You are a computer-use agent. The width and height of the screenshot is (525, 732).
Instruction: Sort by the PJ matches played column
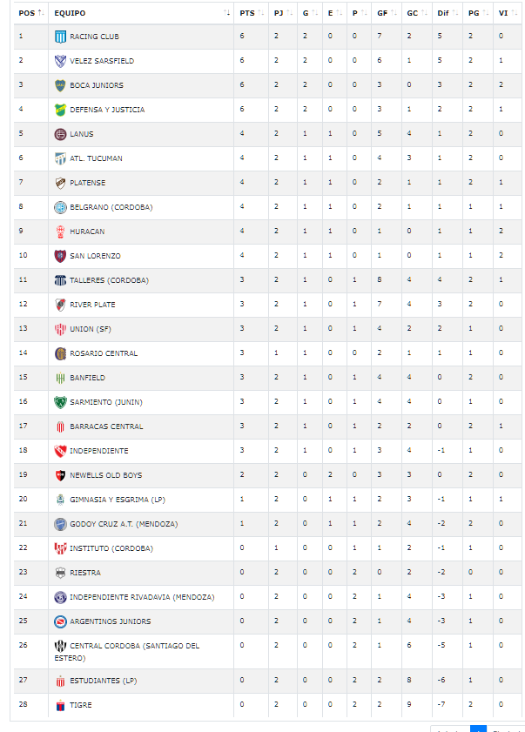[x=283, y=13]
